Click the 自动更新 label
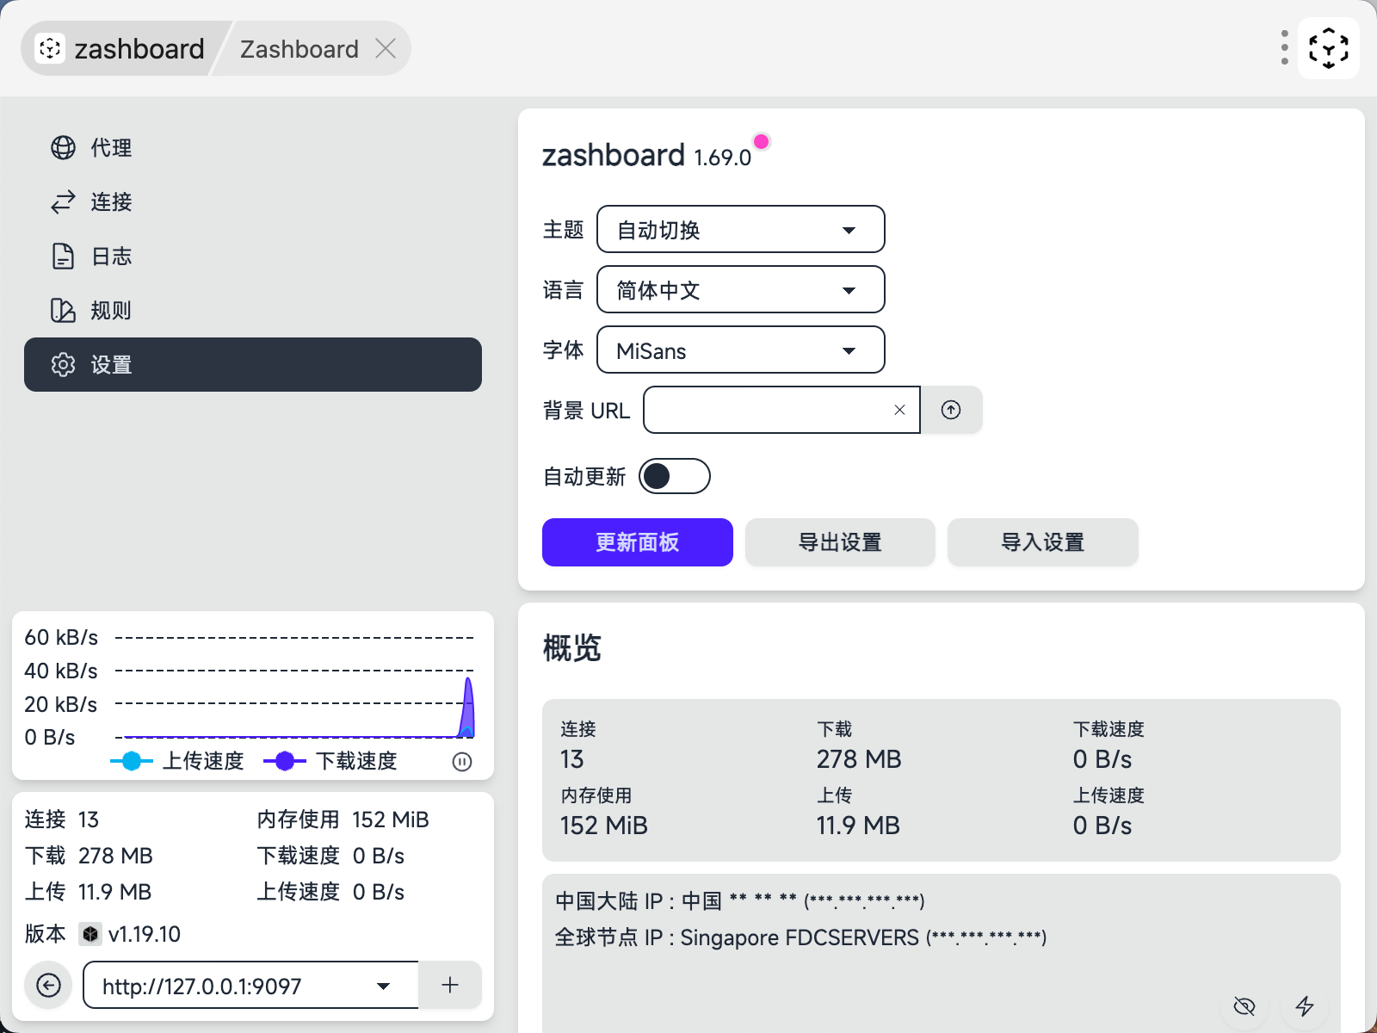1377x1033 pixels. point(584,476)
